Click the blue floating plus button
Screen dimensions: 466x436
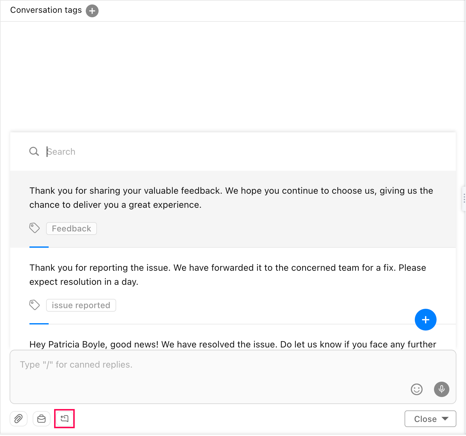(426, 320)
